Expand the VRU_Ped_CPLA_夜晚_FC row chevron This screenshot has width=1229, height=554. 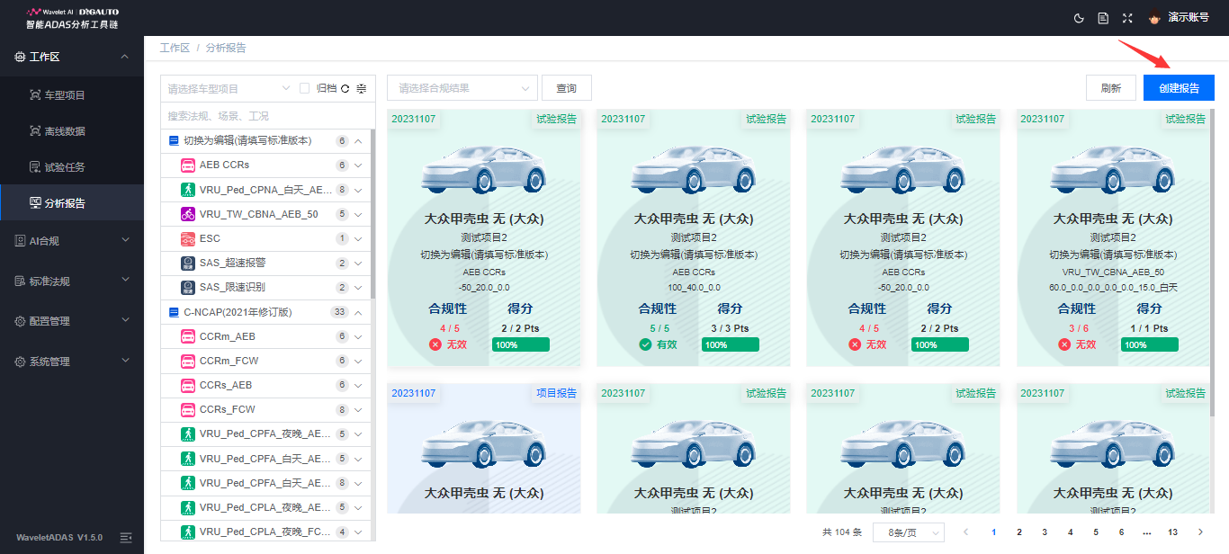[358, 532]
